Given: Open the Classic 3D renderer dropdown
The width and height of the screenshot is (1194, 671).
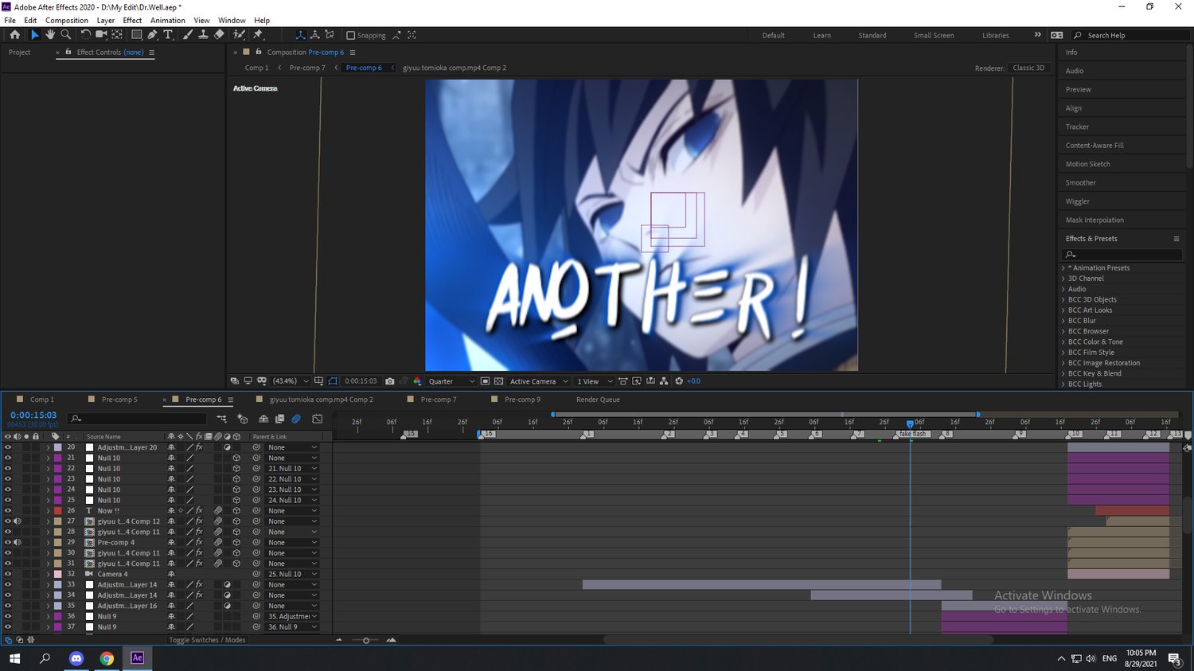Looking at the screenshot, I should click(1028, 68).
